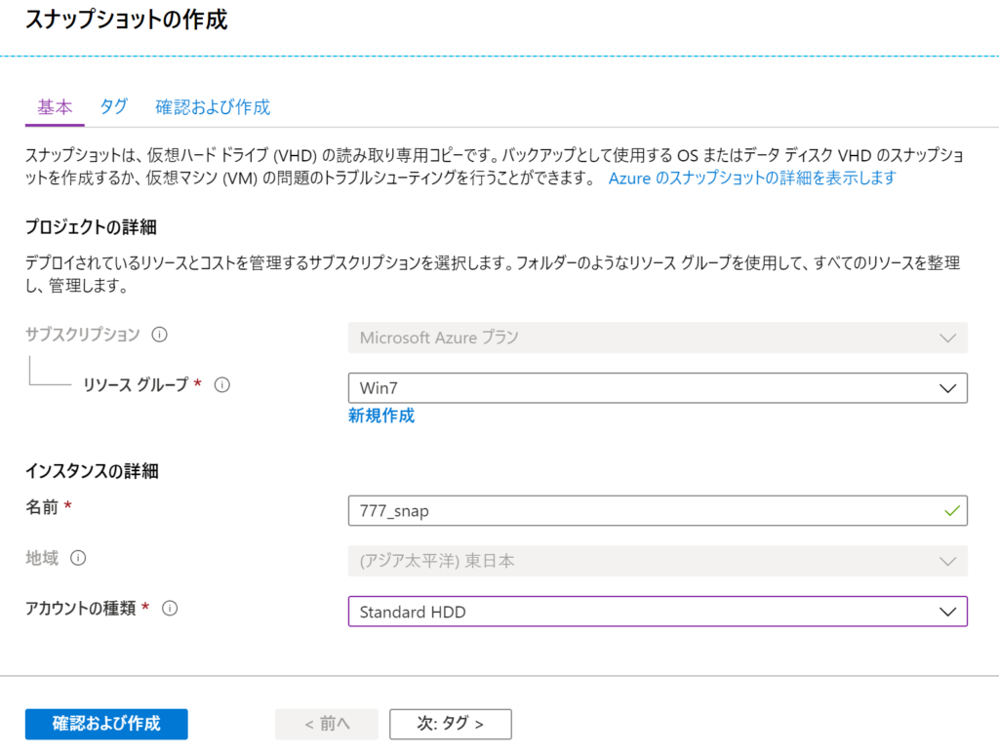Screen dimensions: 999x754
Task: Click the プロジェクトの詳細 heading
Action: 91,227
